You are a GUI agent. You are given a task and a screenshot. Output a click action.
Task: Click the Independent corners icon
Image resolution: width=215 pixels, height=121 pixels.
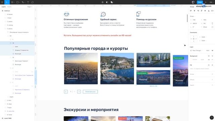[x=212, y=27]
